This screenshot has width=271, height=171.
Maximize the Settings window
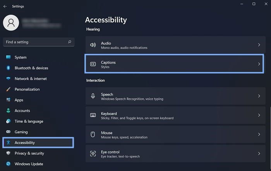tap(254, 4)
